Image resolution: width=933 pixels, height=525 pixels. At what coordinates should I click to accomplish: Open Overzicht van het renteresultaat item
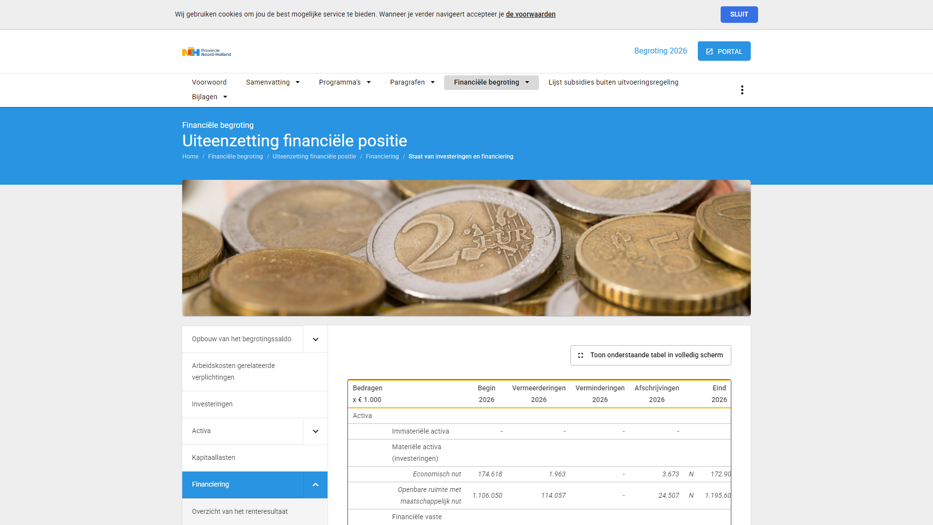click(x=240, y=511)
